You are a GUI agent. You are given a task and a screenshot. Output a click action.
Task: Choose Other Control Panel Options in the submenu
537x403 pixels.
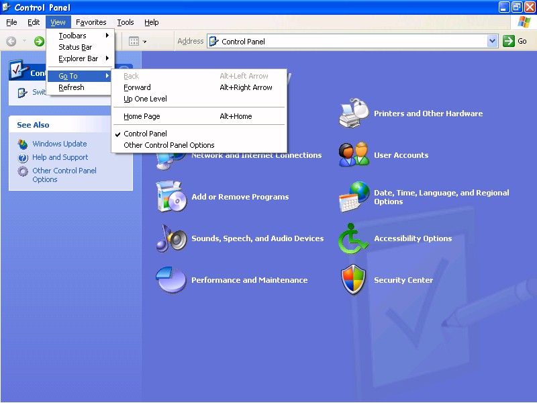169,145
